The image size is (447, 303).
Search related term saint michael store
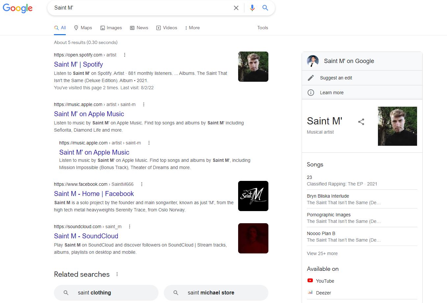[216, 293]
